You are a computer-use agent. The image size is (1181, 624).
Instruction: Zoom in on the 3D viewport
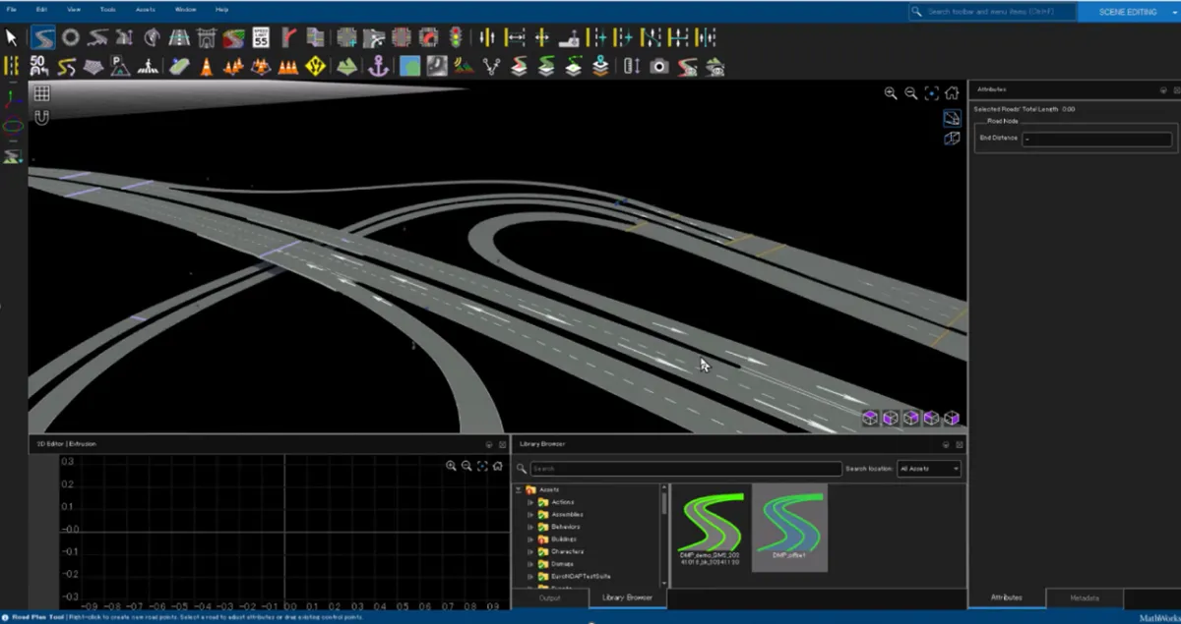tap(891, 93)
